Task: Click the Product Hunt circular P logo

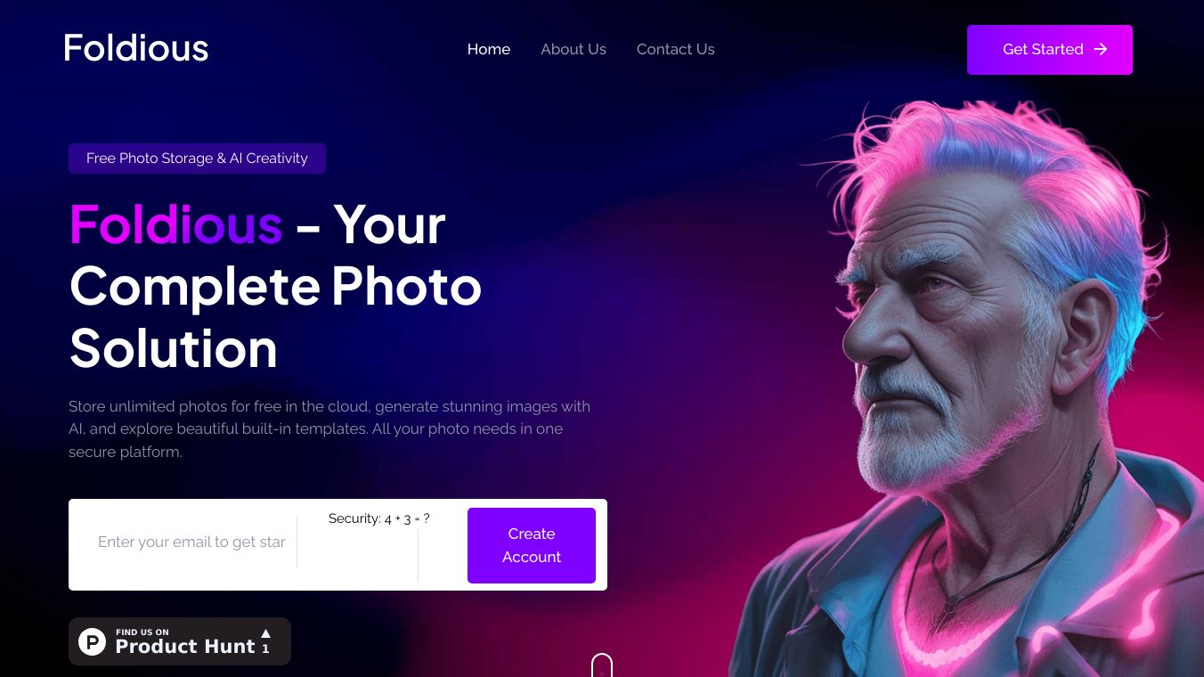Action: click(x=93, y=641)
